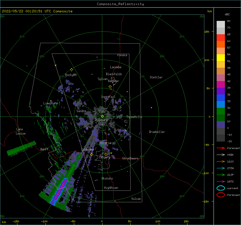Click the yellow diamond marker below RedDeer
The width and height of the screenshot is (241, 225).
tap(110, 87)
